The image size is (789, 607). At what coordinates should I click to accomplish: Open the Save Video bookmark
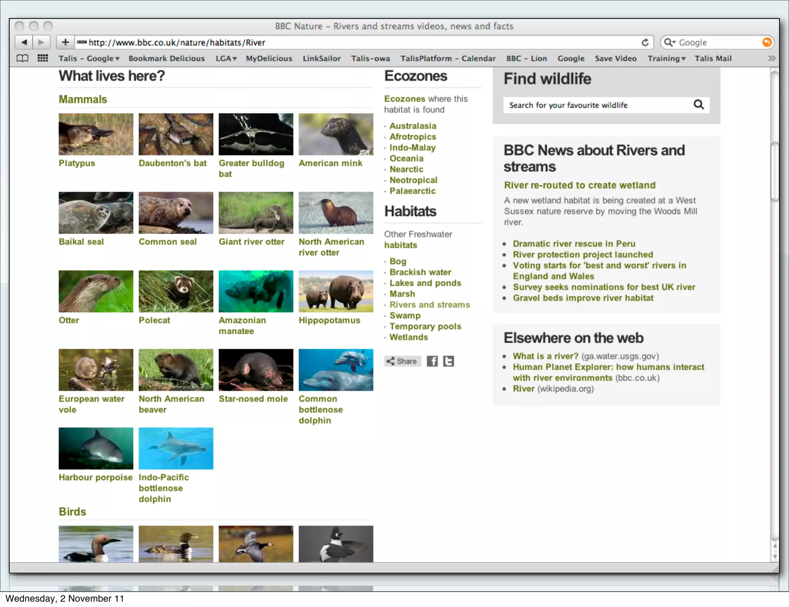point(615,59)
